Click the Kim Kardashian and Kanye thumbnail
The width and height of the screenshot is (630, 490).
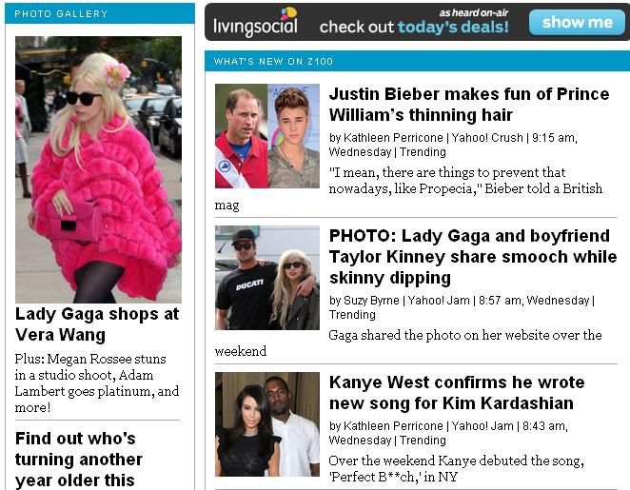[267, 424]
